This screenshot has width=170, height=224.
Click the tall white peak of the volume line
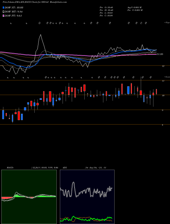pos(41,35)
